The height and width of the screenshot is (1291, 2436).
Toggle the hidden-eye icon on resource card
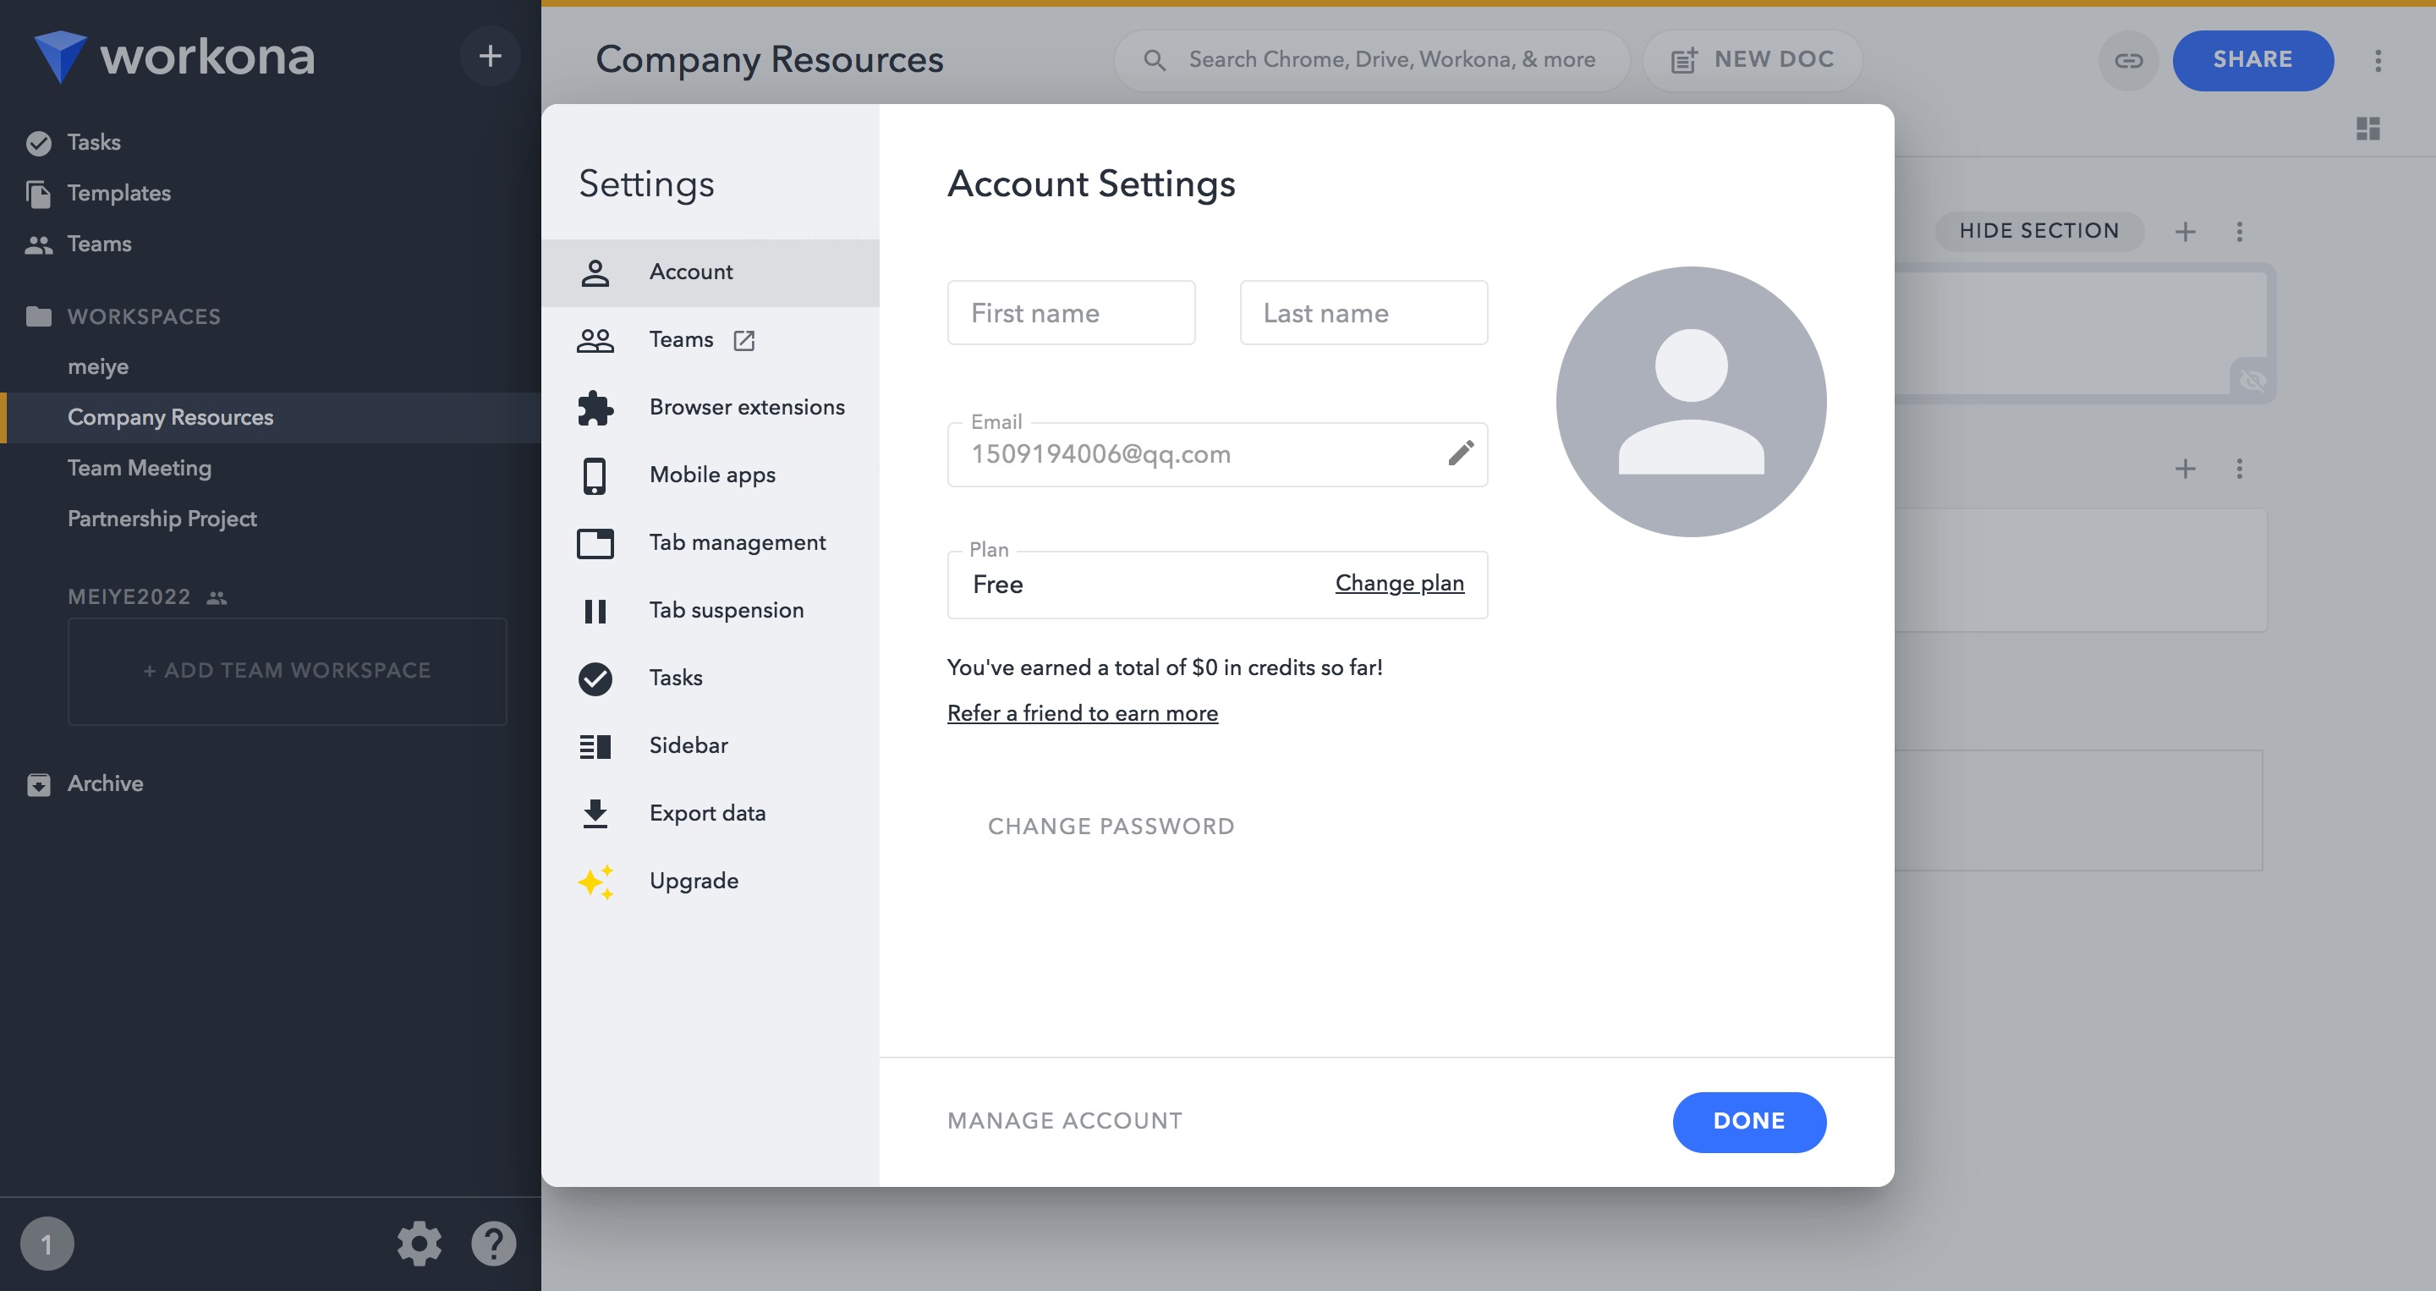(x=2252, y=380)
